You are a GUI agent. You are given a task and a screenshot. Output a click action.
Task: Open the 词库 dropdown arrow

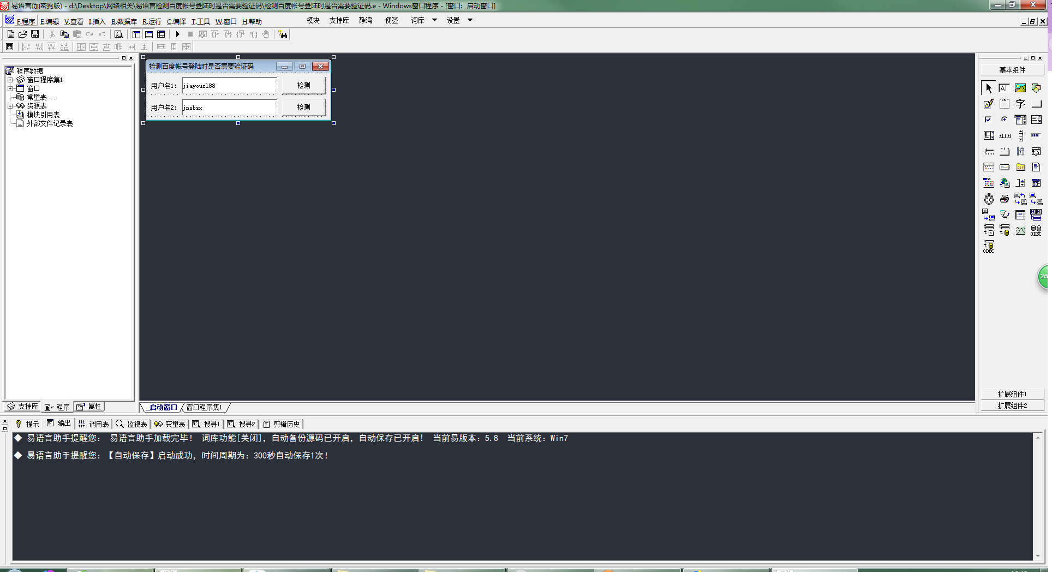pyautogui.click(x=434, y=20)
